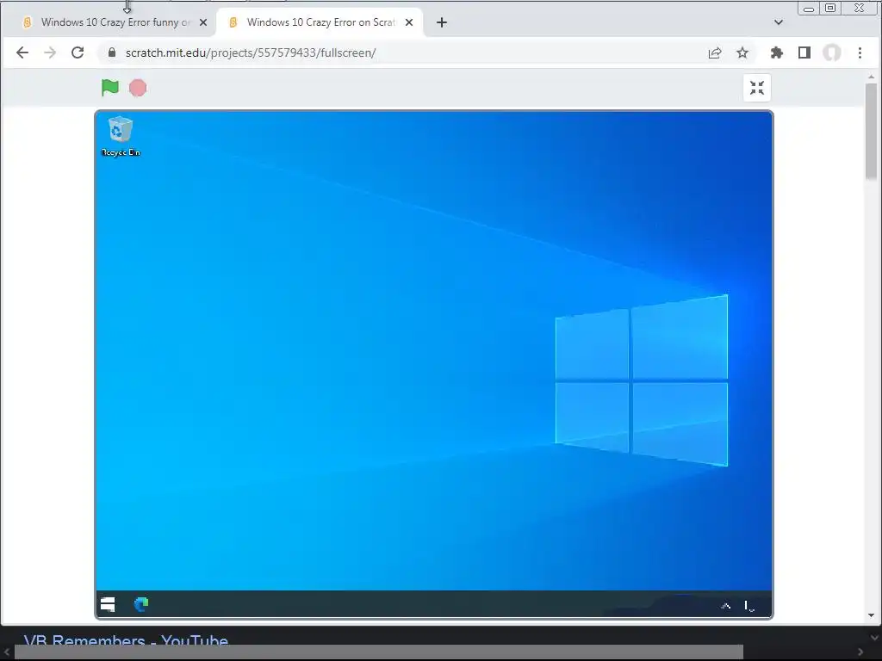Close the 'Crazy Error funny' tab
Image resolution: width=882 pixels, height=661 pixels.
[x=203, y=22]
